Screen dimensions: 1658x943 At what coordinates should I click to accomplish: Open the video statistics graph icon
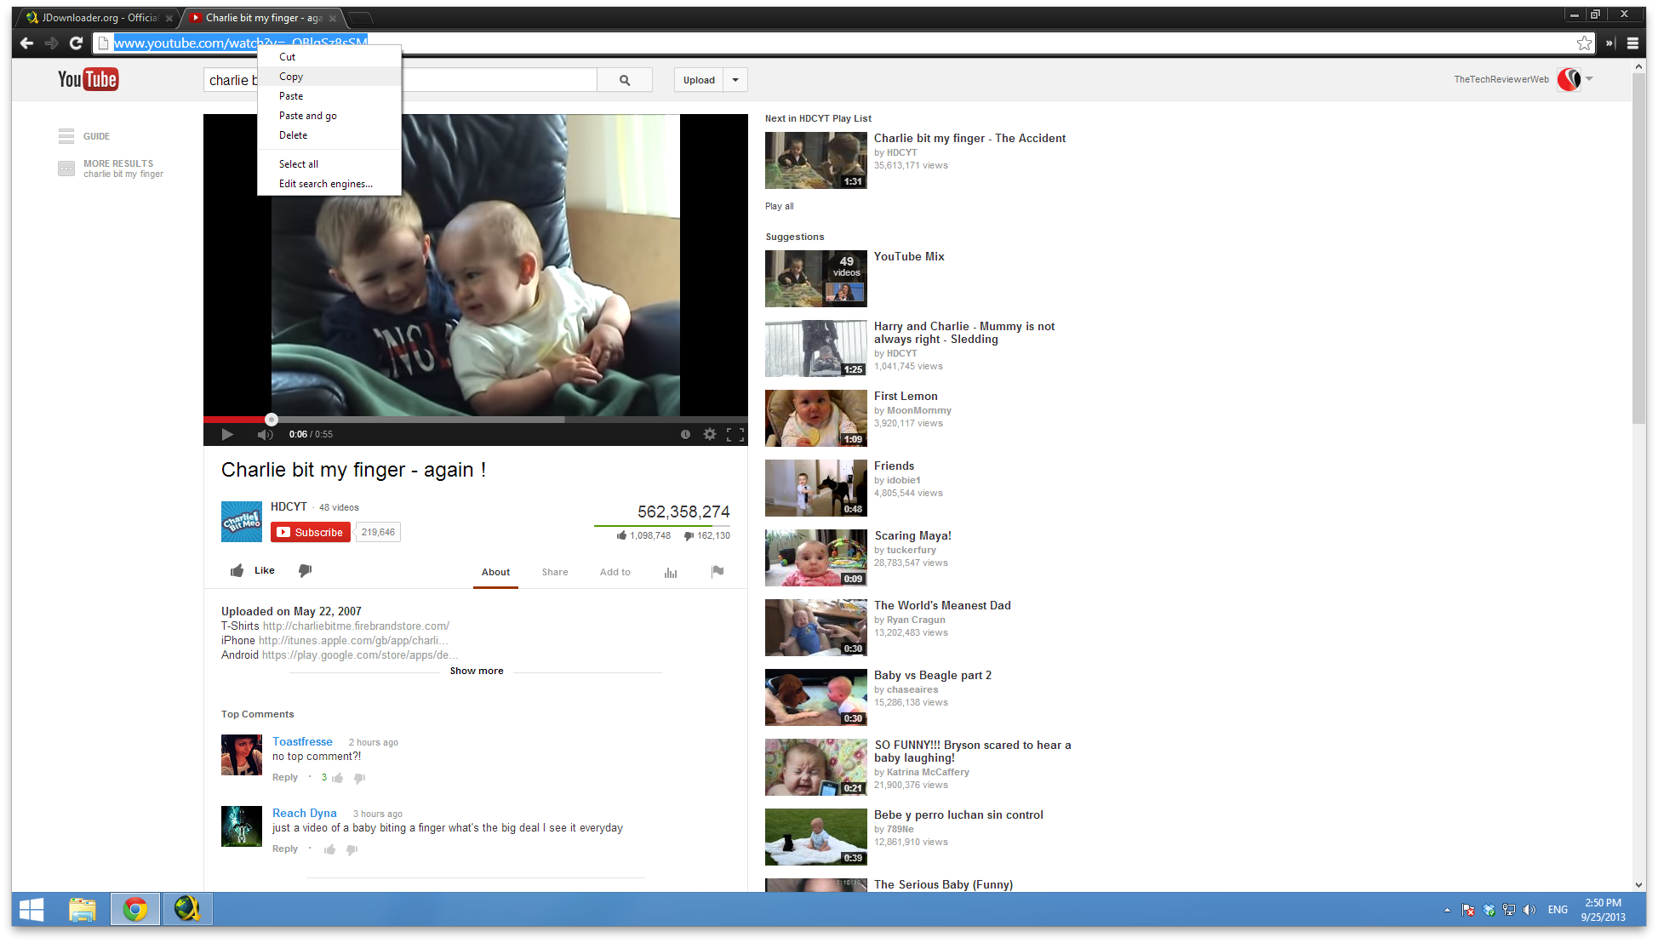click(670, 572)
